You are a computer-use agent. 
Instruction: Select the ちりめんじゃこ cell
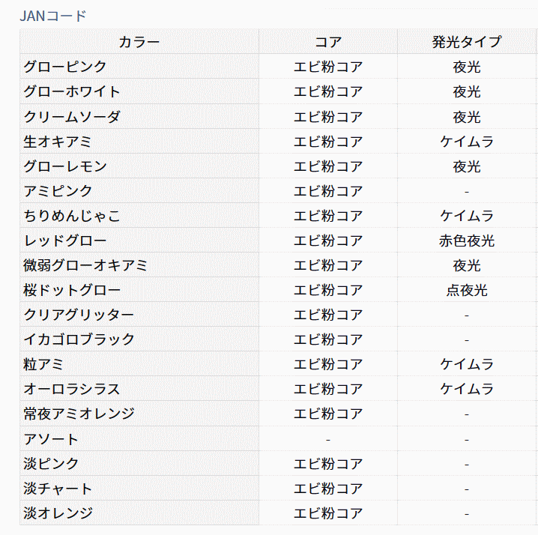71,216
